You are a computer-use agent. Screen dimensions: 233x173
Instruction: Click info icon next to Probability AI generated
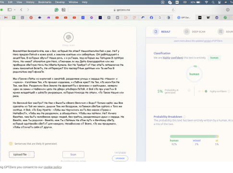pyautogui.click(x=189, y=90)
